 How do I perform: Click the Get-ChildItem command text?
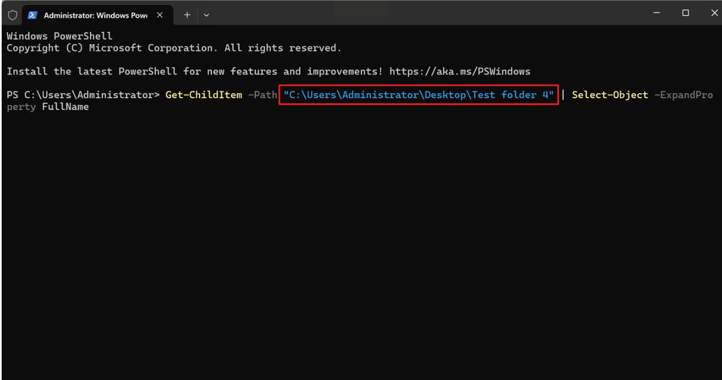coord(204,95)
